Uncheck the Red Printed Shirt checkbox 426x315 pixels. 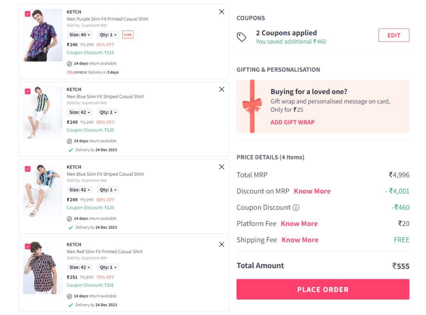[28, 247]
